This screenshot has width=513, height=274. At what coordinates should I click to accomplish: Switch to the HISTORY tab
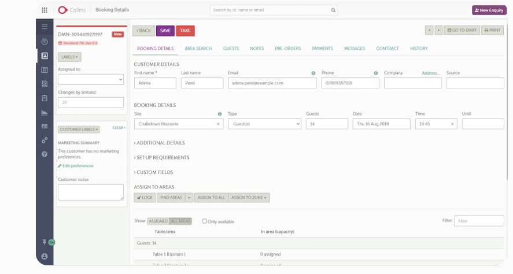(419, 49)
